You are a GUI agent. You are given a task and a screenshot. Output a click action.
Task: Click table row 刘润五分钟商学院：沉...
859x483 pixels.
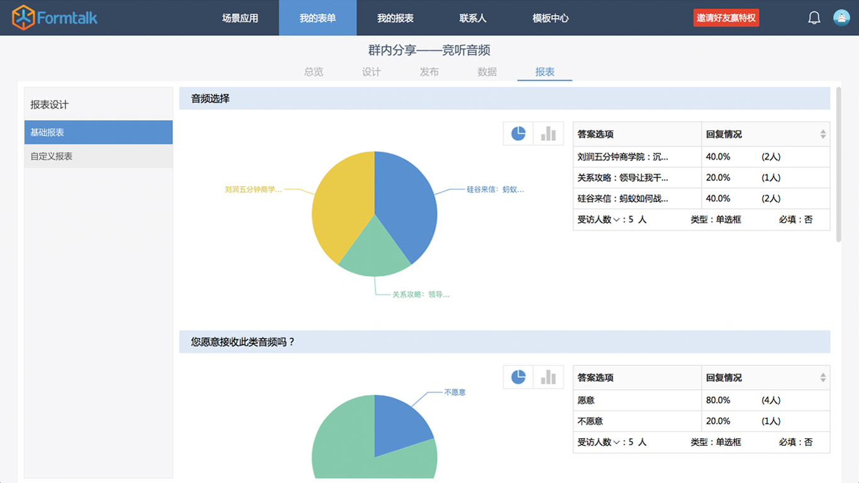[x=701, y=157]
